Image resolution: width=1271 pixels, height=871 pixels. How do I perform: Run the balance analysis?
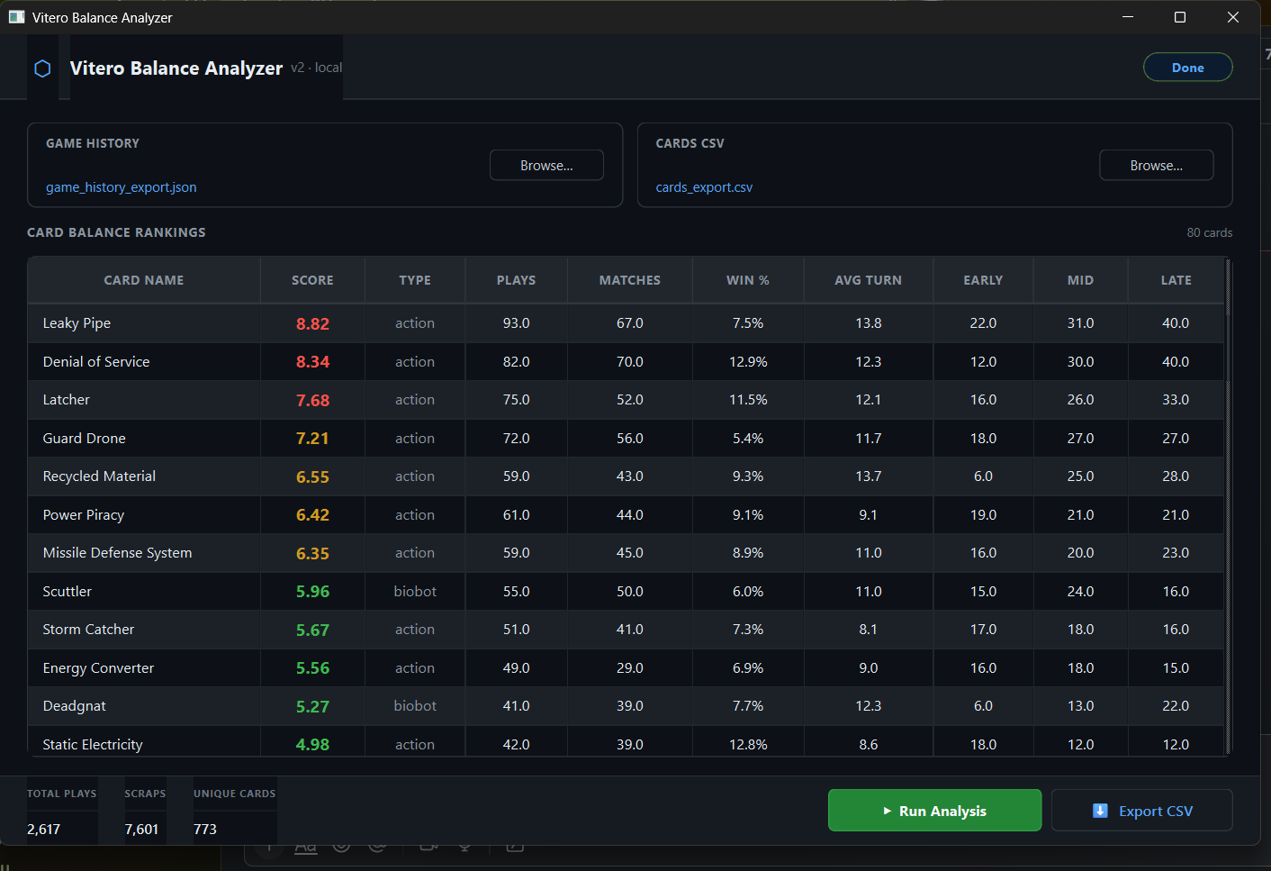(x=934, y=810)
